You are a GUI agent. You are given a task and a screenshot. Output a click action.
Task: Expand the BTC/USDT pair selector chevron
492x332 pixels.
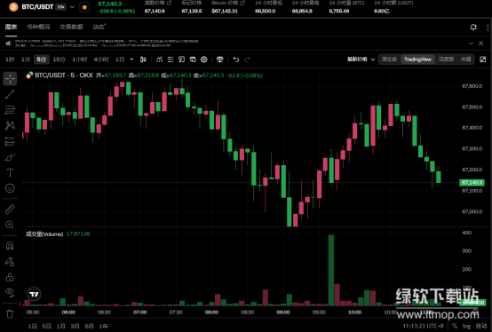coord(72,7)
